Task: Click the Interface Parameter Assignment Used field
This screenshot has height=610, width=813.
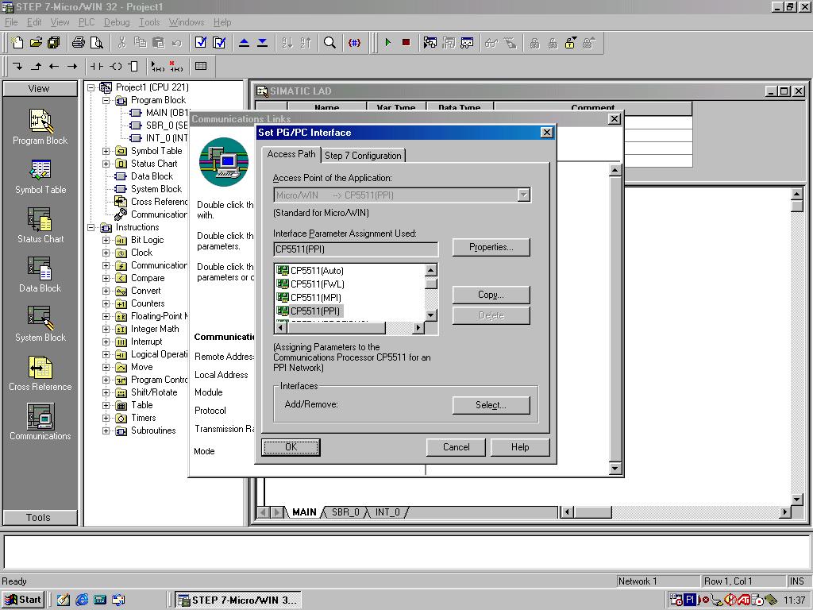Action: (x=356, y=249)
